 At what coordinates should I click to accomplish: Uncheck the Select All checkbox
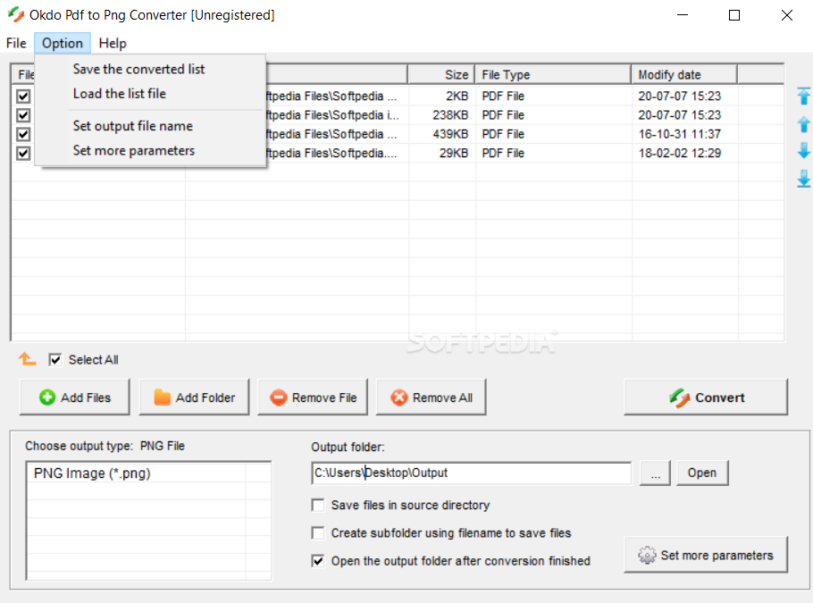(x=55, y=359)
